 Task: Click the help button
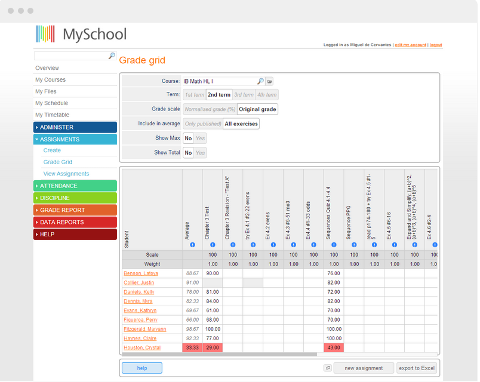click(142, 368)
